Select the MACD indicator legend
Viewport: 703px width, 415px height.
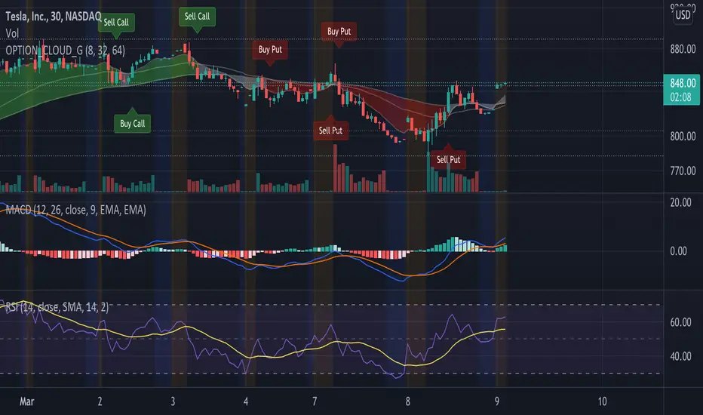click(75, 210)
